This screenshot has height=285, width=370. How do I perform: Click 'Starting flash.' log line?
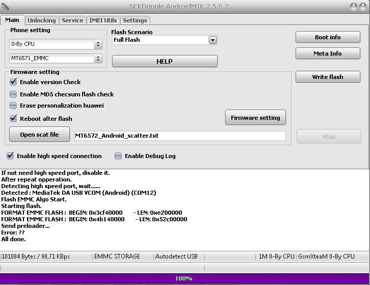(21, 206)
